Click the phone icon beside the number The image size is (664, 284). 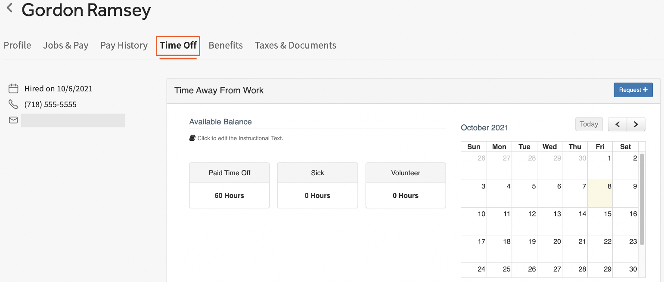(13, 105)
